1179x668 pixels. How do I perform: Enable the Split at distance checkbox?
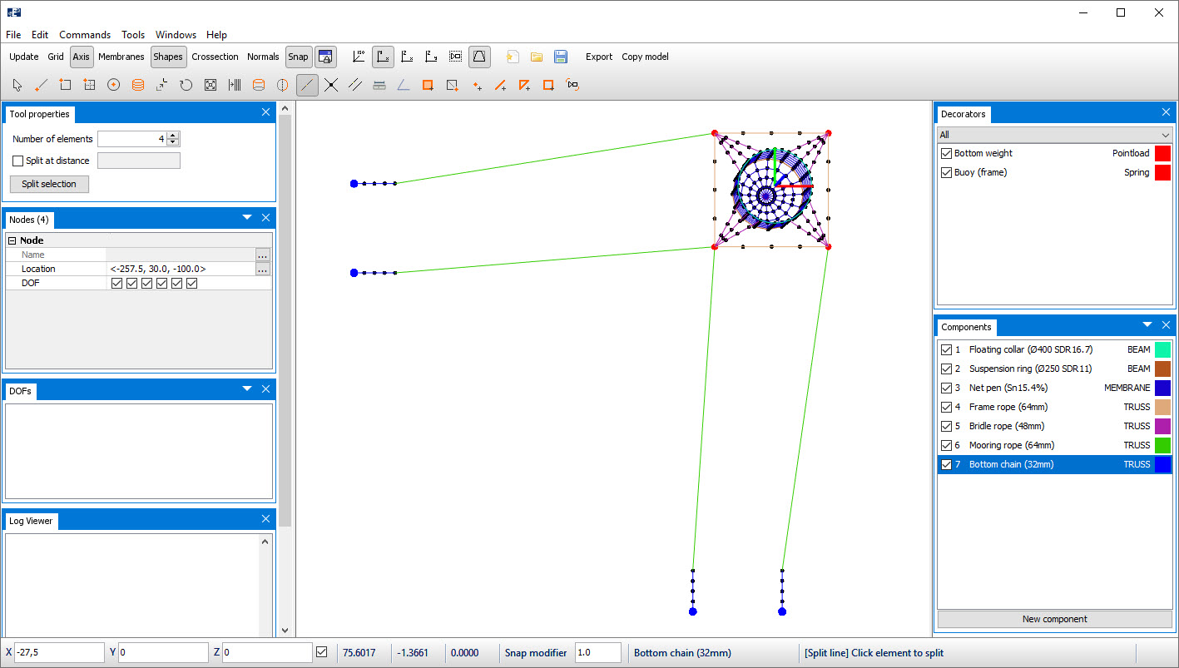coord(18,161)
